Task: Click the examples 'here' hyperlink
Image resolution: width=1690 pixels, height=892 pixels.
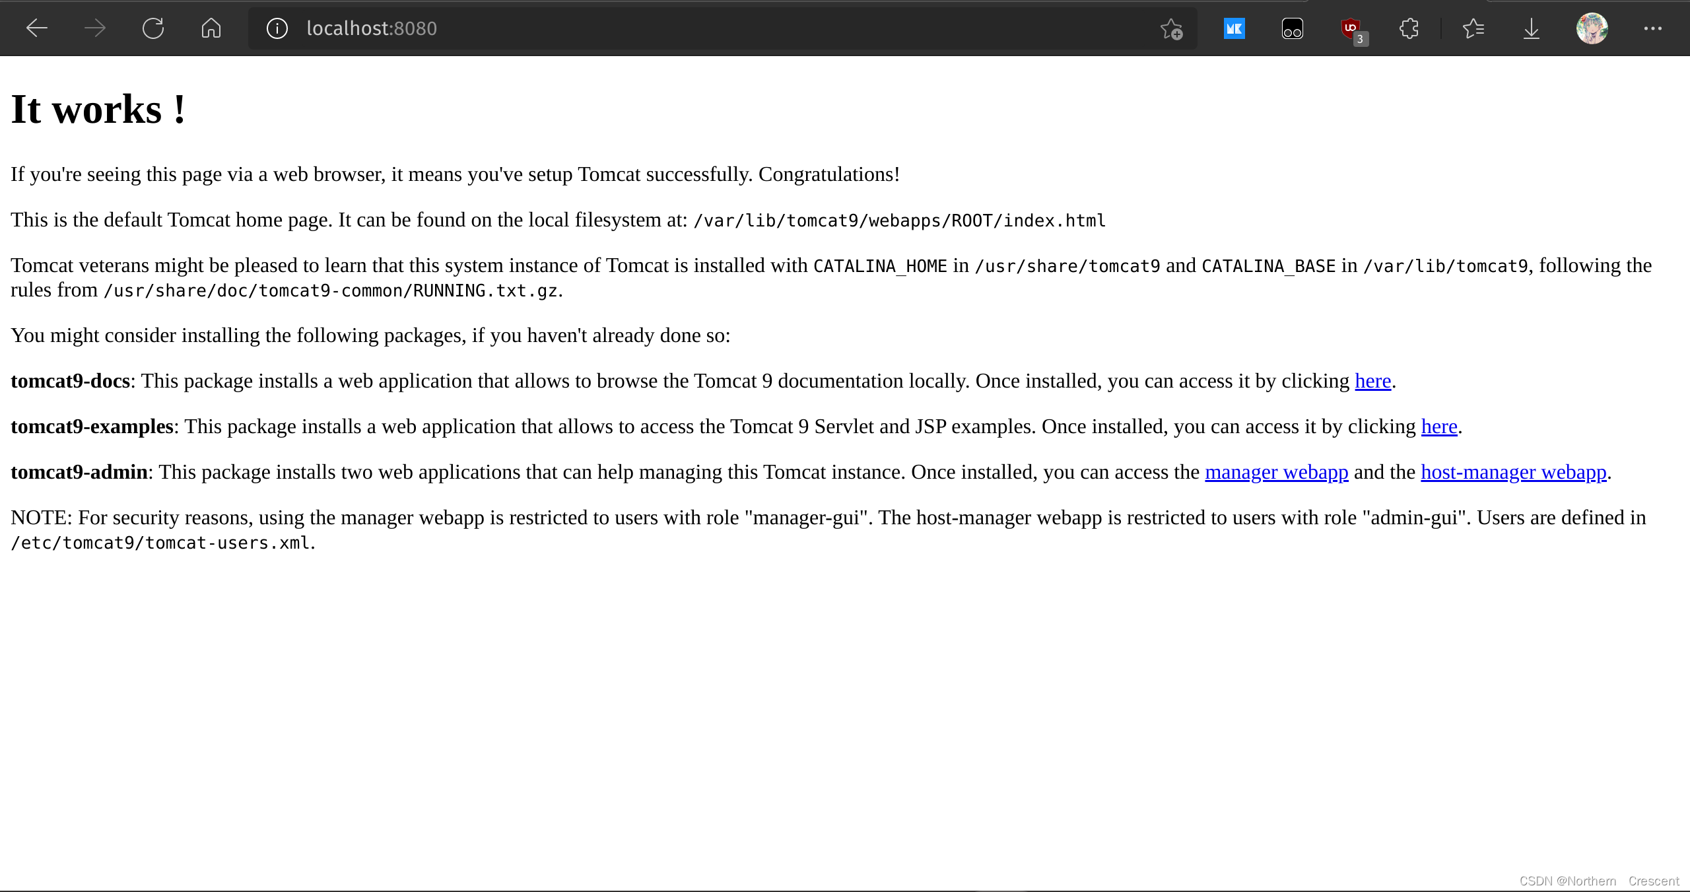Action: point(1438,426)
